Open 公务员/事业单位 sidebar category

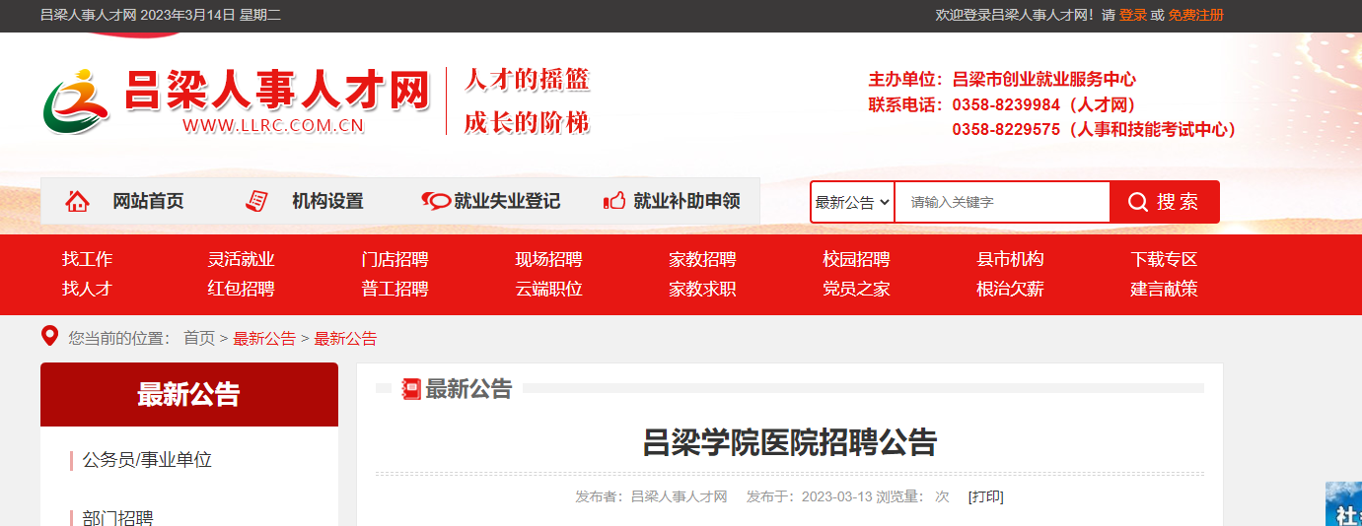(147, 459)
